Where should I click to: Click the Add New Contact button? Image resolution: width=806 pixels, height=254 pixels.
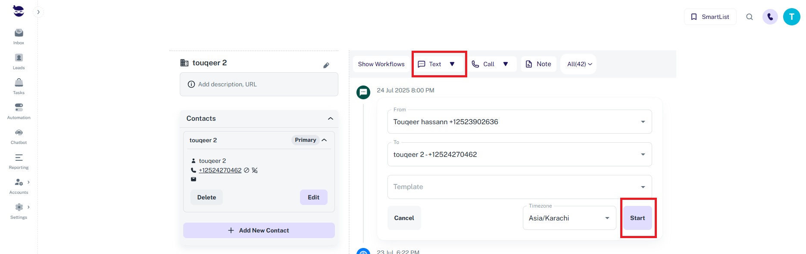(x=259, y=230)
